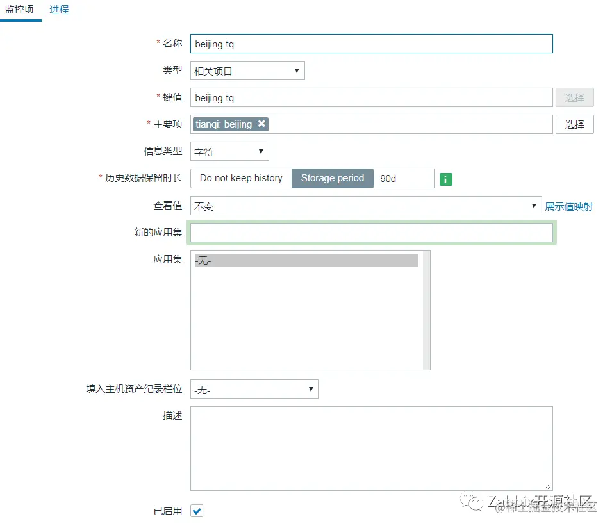Click the 应用集 list scrollbar
Screen dimensions: 612x528
click(x=426, y=310)
